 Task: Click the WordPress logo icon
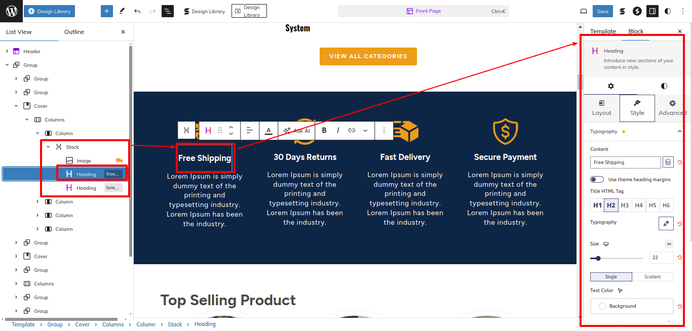pos(11,11)
